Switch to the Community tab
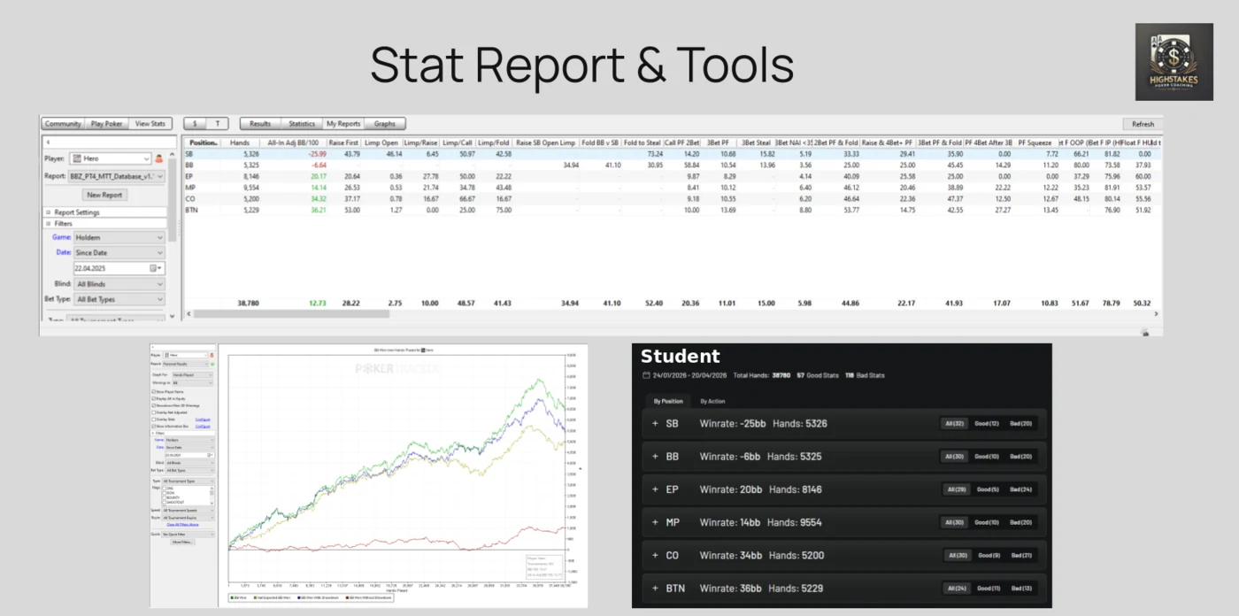This screenshot has width=1239, height=616. coord(64,124)
